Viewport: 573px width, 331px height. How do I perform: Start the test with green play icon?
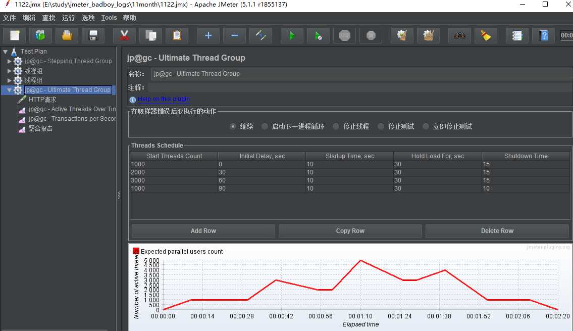coord(292,35)
